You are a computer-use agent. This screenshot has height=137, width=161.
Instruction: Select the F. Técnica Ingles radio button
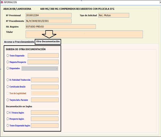[8, 113]
